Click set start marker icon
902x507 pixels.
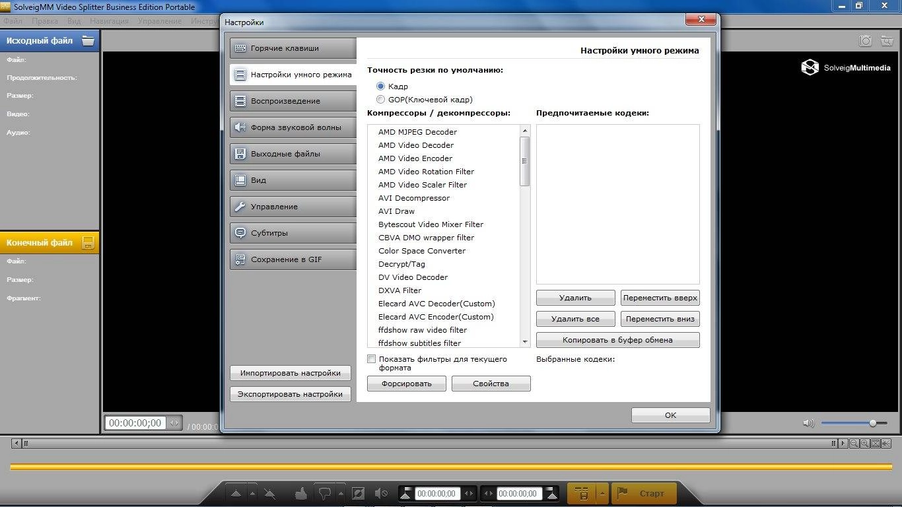(405, 493)
